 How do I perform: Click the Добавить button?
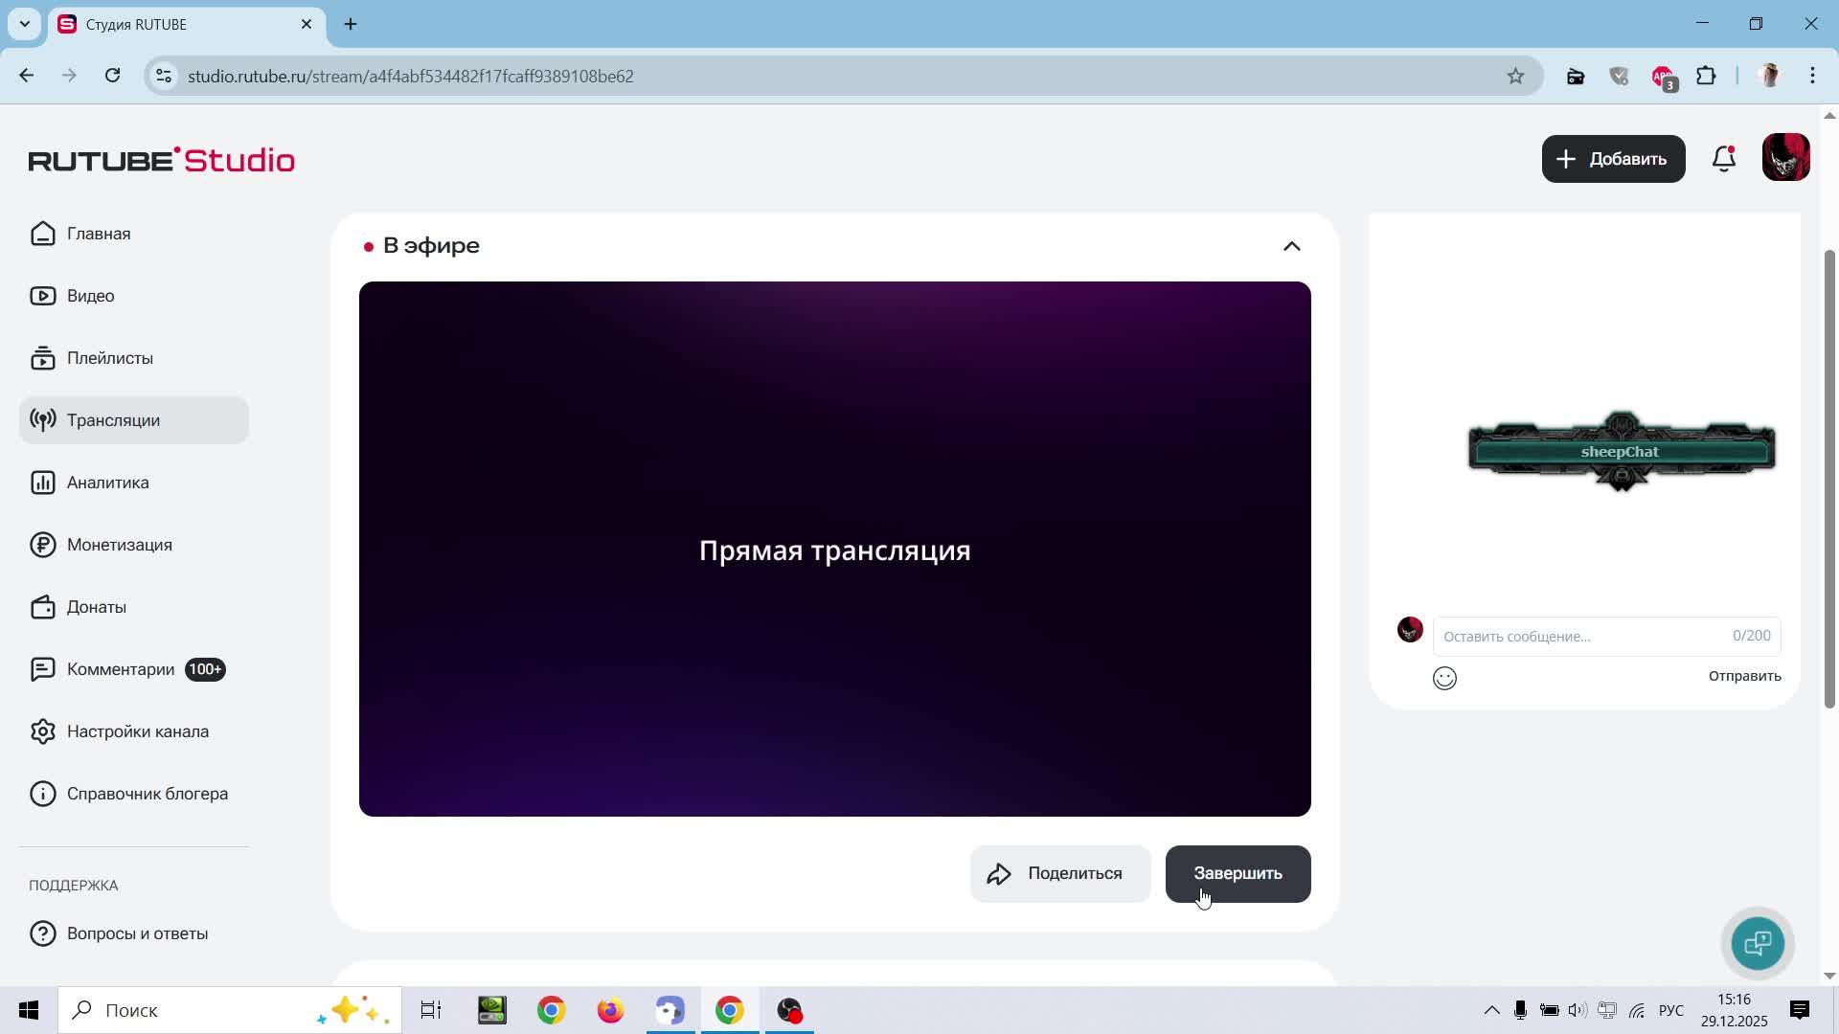point(1613,159)
